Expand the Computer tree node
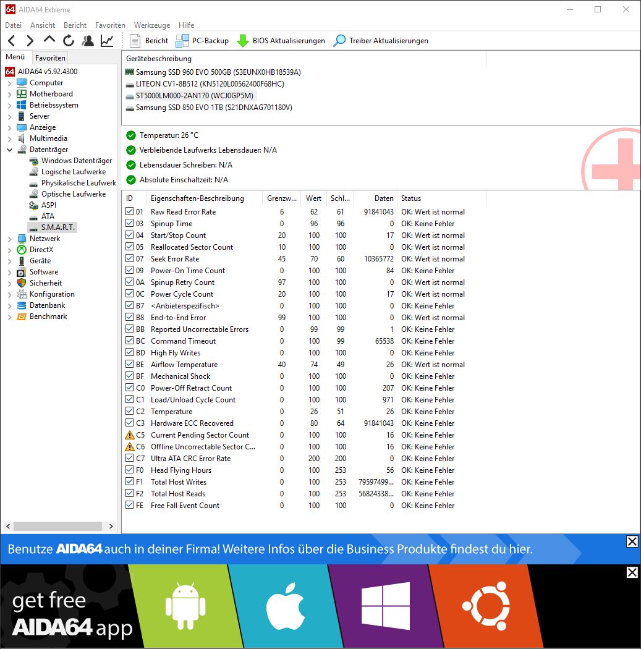Image resolution: width=641 pixels, height=649 pixels. [9, 83]
